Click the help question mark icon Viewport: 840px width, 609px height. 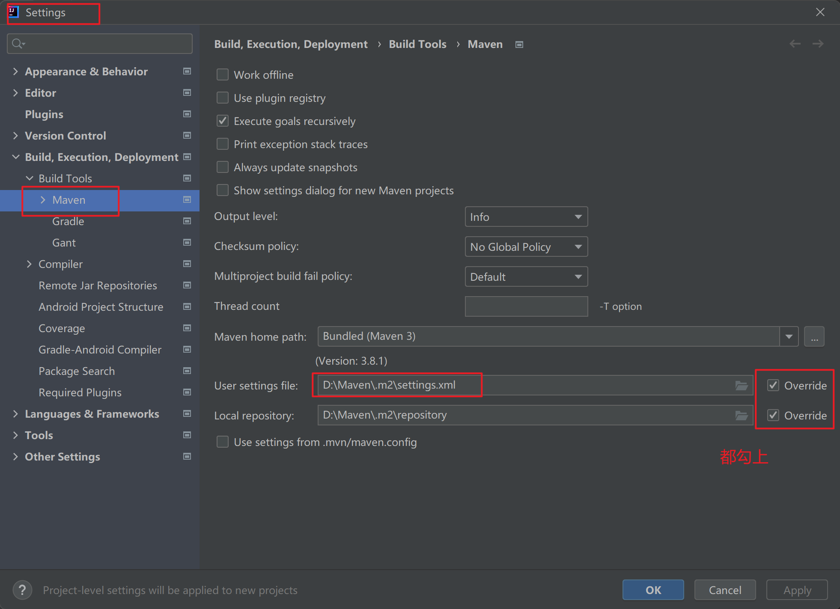pyautogui.click(x=22, y=590)
